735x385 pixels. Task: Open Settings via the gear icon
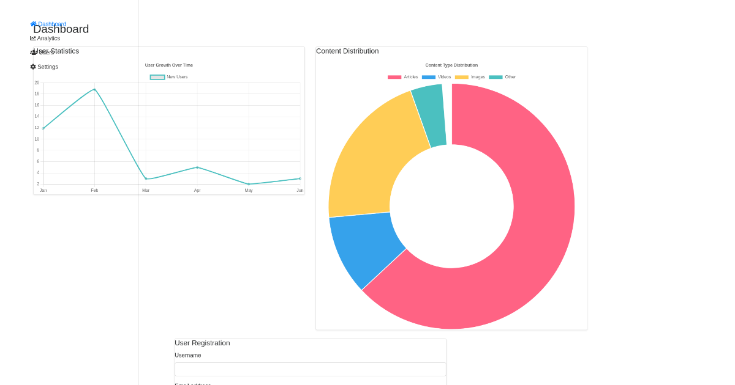click(x=34, y=67)
